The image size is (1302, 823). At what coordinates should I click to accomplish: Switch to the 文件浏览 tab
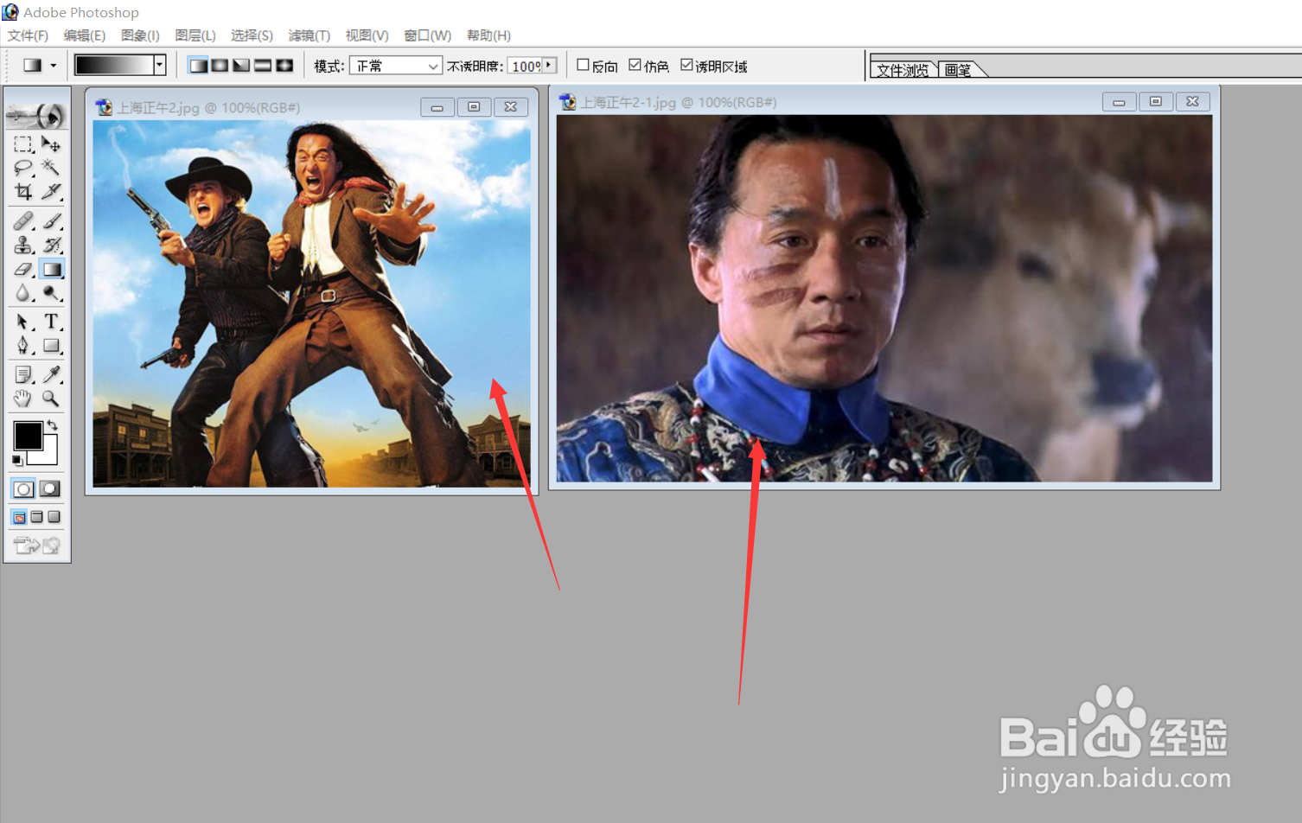click(x=903, y=70)
